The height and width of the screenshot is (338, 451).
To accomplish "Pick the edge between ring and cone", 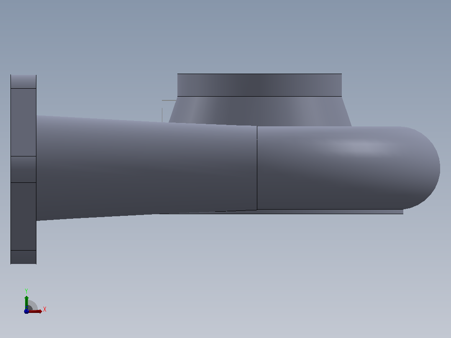I will click(x=259, y=96).
